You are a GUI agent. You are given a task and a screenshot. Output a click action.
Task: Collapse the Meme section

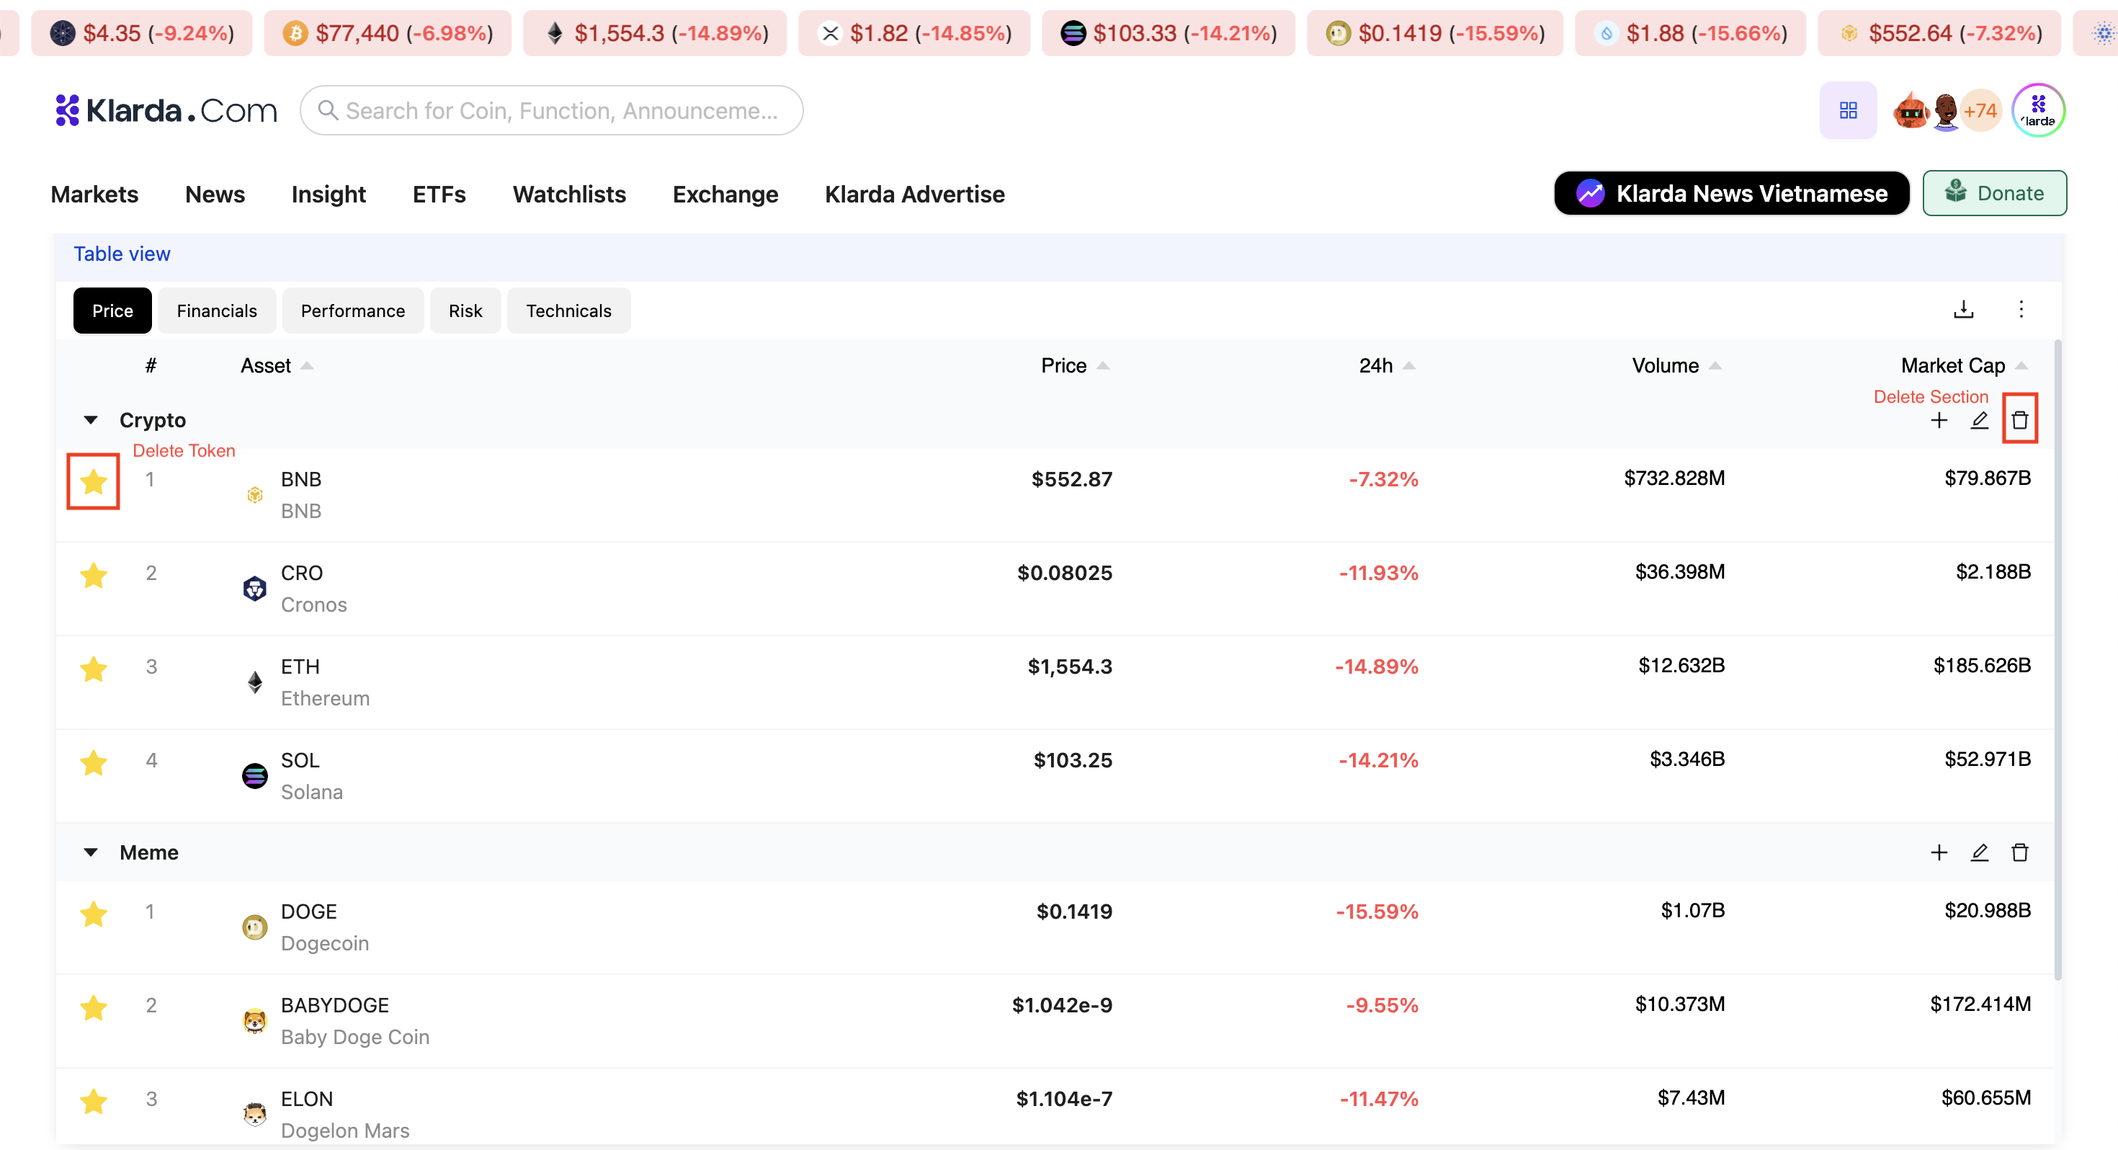[x=91, y=852]
